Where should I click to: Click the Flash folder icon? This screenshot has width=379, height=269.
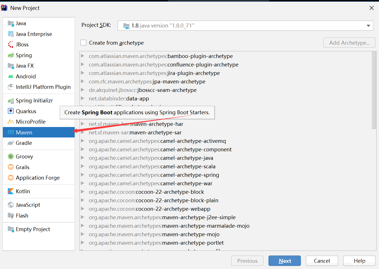11,216
